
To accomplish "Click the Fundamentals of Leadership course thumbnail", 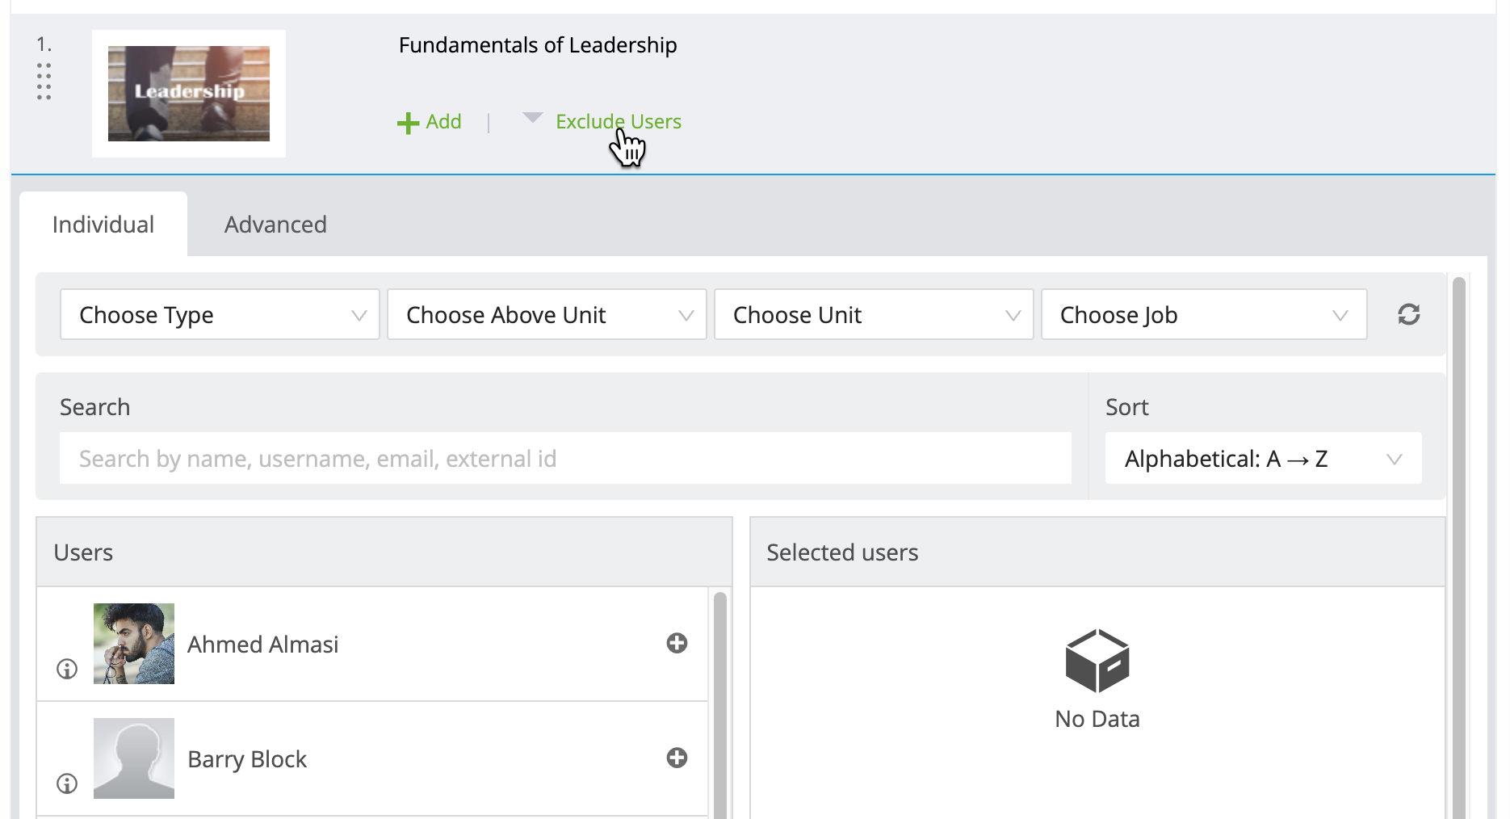I will coord(188,92).
